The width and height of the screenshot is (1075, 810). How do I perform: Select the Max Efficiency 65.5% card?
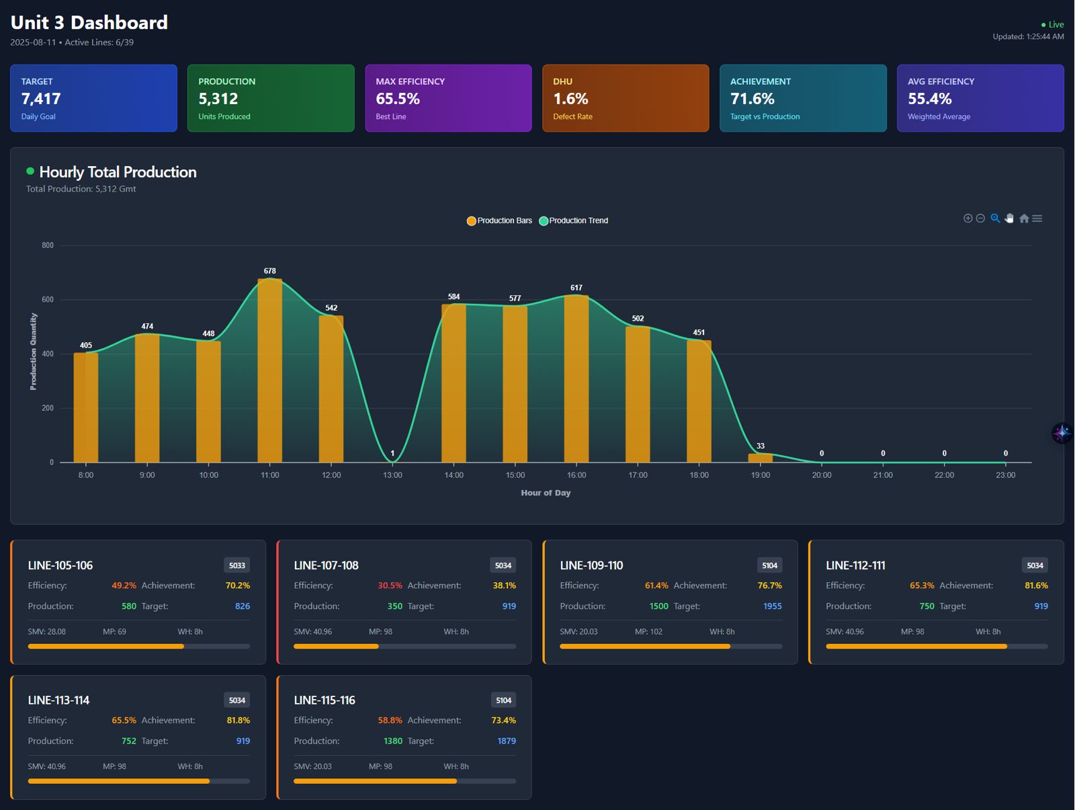coord(448,98)
